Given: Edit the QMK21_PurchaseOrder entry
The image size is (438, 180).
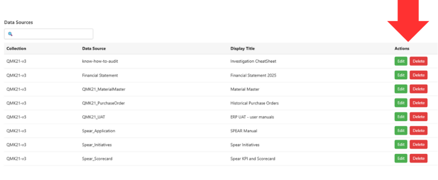Looking at the screenshot, I should tap(401, 103).
